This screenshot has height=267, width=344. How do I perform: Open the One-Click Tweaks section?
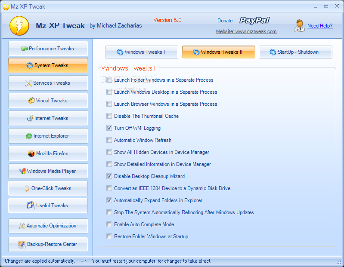[48, 188]
